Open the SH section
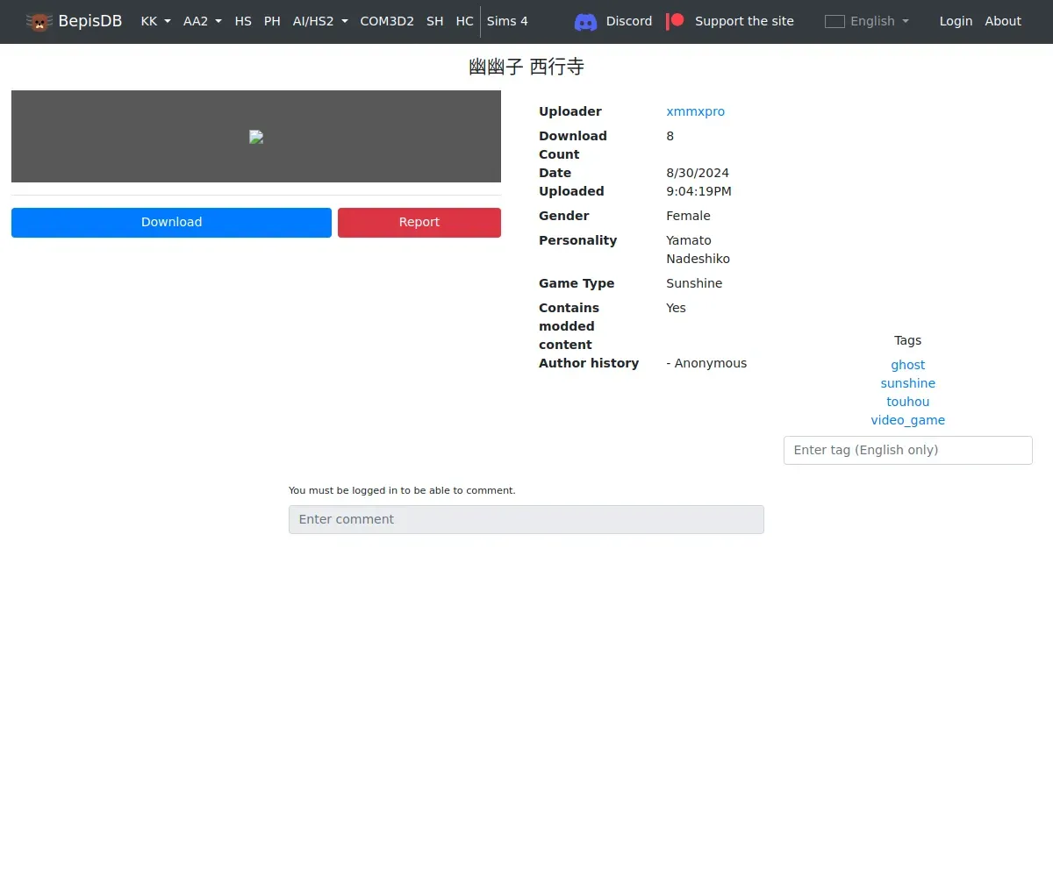The width and height of the screenshot is (1053, 877). (x=435, y=21)
